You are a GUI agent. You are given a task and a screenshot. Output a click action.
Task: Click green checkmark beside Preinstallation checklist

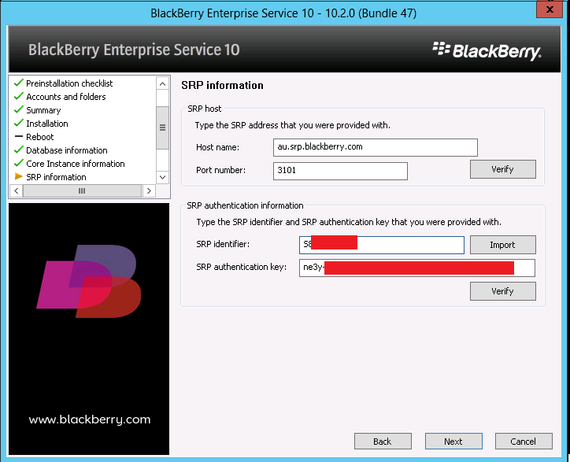(19, 83)
